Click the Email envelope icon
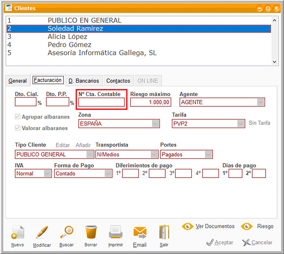This screenshot has width=284, height=254. [x=140, y=233]
